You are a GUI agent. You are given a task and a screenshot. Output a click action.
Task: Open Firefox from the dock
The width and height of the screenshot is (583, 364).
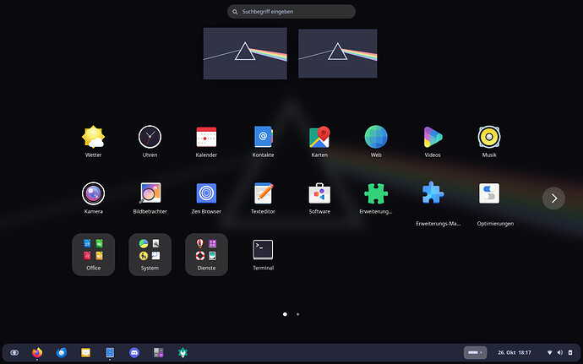(37, 352)
